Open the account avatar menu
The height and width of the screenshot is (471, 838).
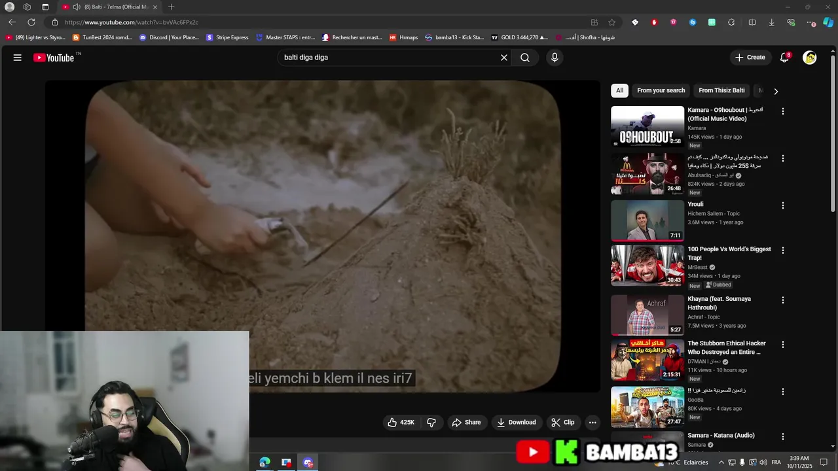(x=810, y=58)
